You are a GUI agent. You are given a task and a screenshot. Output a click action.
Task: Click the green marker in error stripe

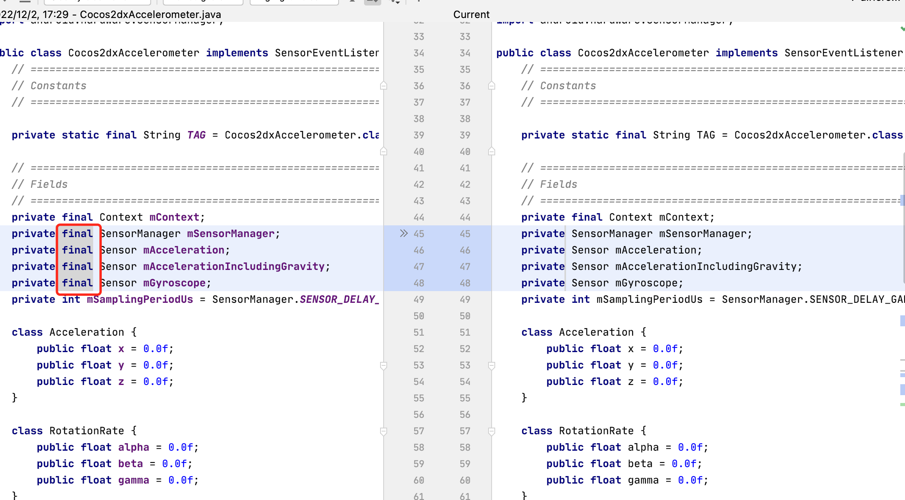pos(902,405)
